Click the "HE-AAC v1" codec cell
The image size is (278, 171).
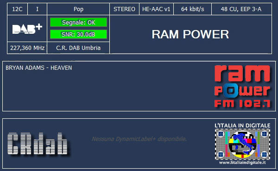click(x=156, y=9)
